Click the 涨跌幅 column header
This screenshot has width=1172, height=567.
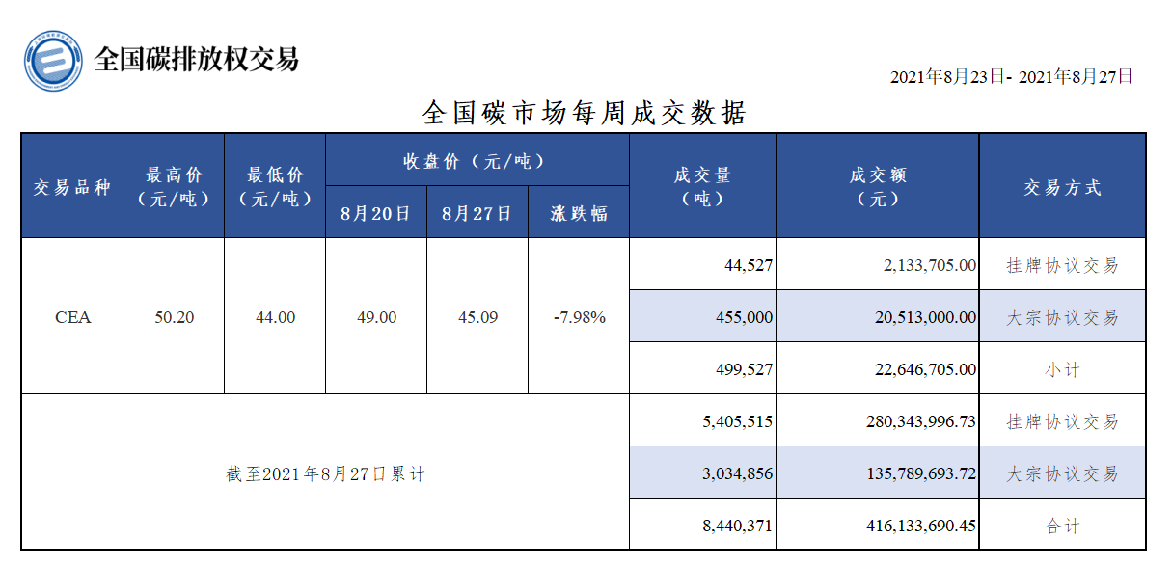(x=579, y=213)
